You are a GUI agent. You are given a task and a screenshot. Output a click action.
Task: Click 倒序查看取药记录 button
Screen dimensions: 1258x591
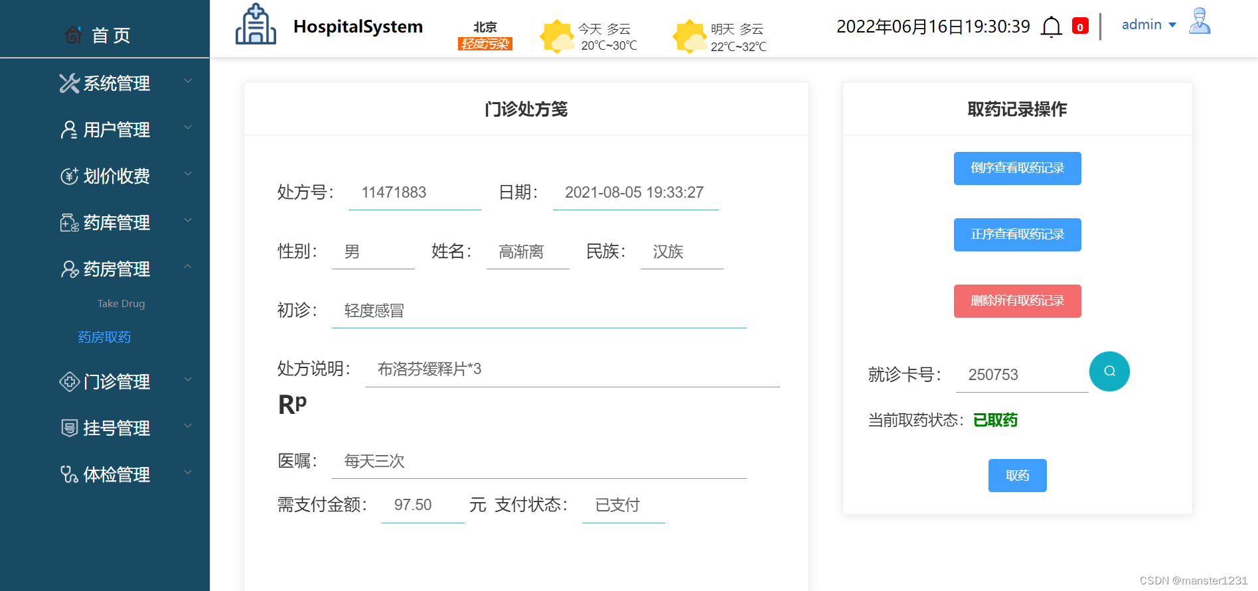click(x=1017, y=168)
